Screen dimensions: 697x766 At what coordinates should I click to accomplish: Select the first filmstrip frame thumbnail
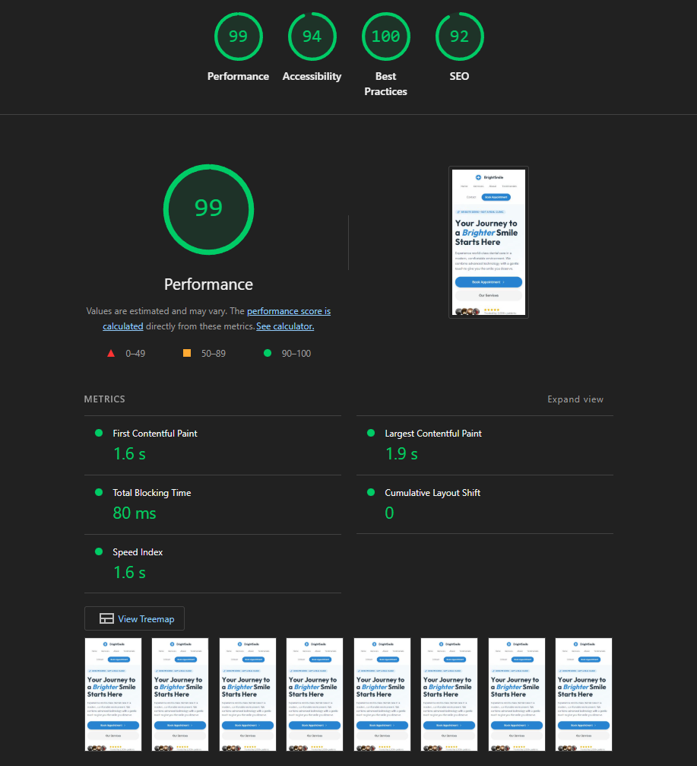coord(112,694)
